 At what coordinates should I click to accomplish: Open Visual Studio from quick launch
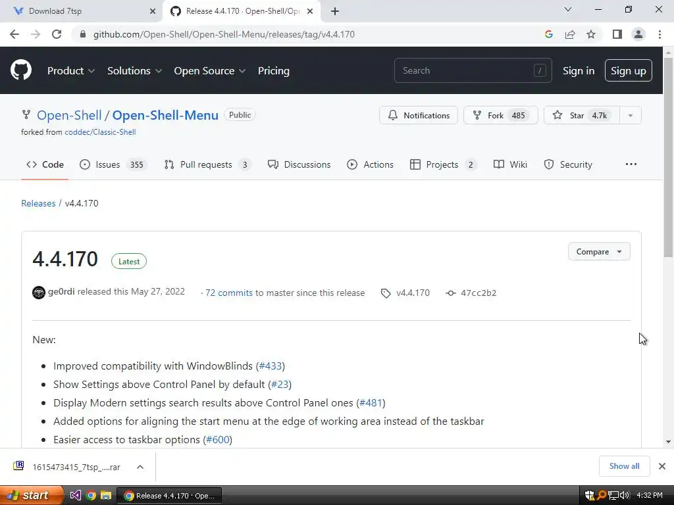75,496
